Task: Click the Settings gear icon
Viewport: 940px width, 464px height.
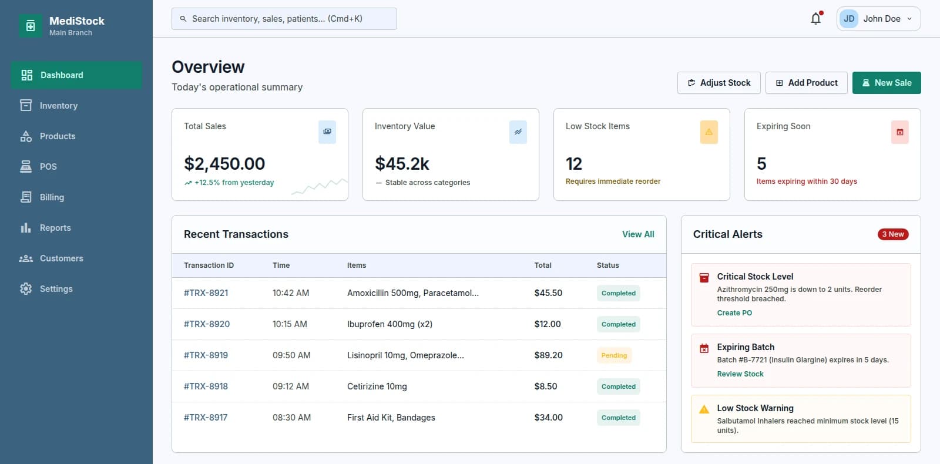Action: 26,288
